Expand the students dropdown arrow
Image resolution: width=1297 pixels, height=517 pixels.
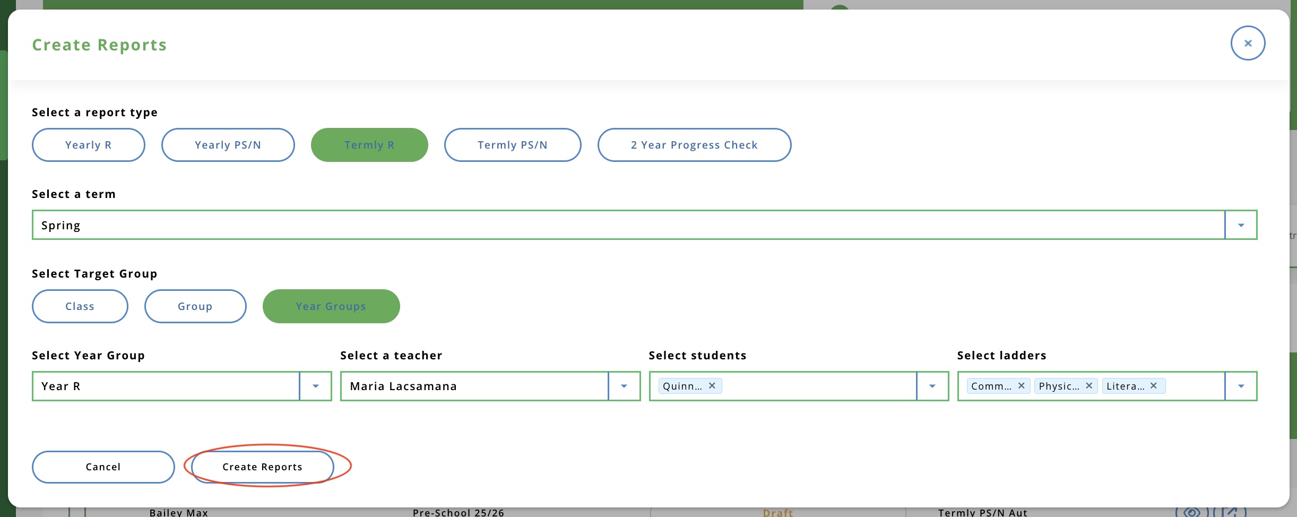click(x=932, y=386)
